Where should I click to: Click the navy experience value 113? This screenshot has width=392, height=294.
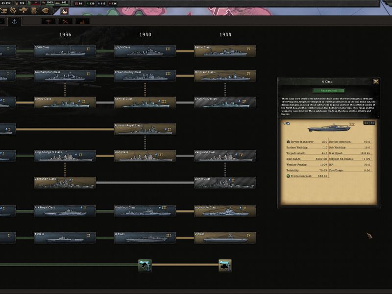click(101, 3)
